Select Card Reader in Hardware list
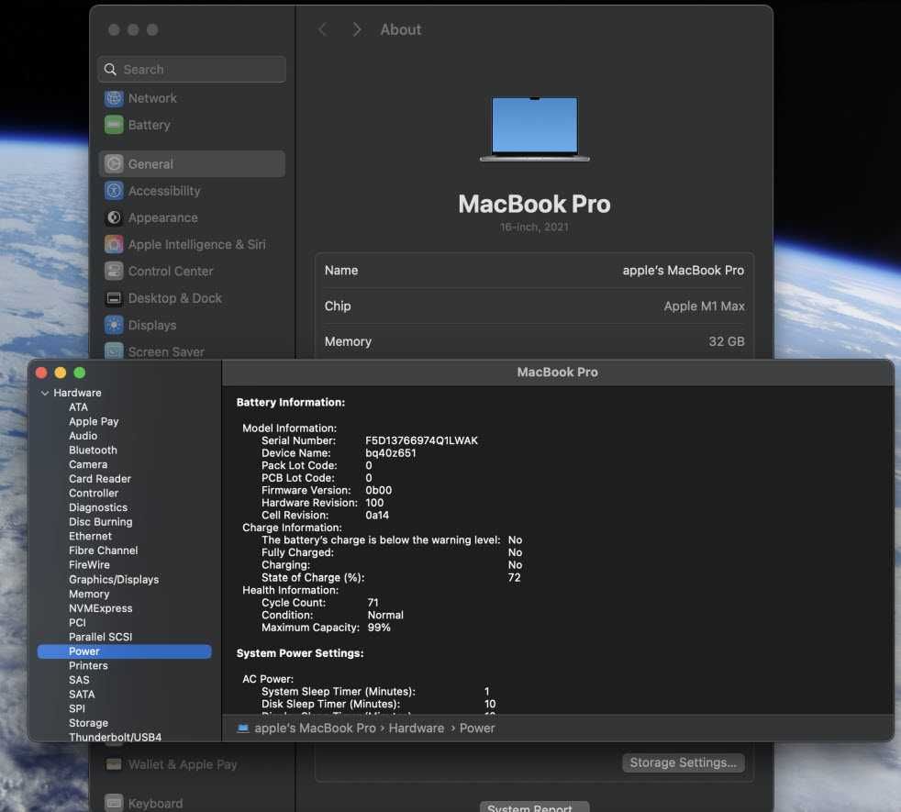901x812 pixels. [100, 479]
